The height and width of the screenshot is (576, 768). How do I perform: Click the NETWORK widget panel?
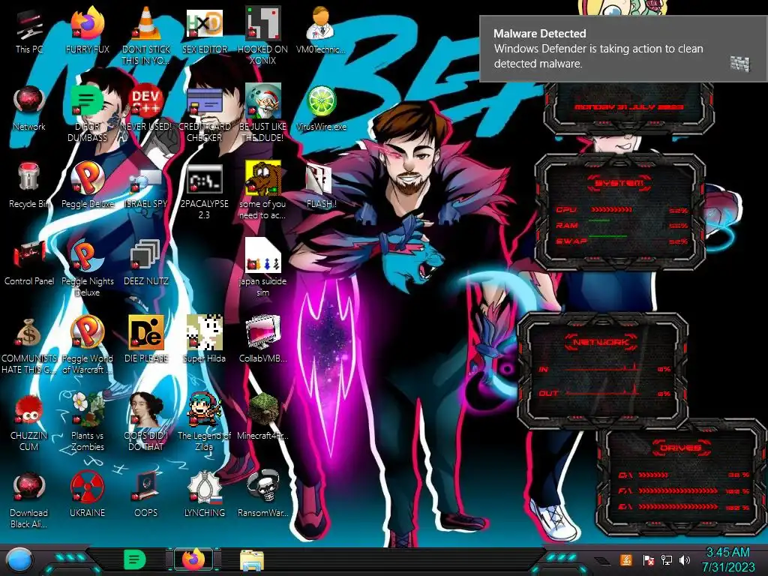tap(602, 370)
